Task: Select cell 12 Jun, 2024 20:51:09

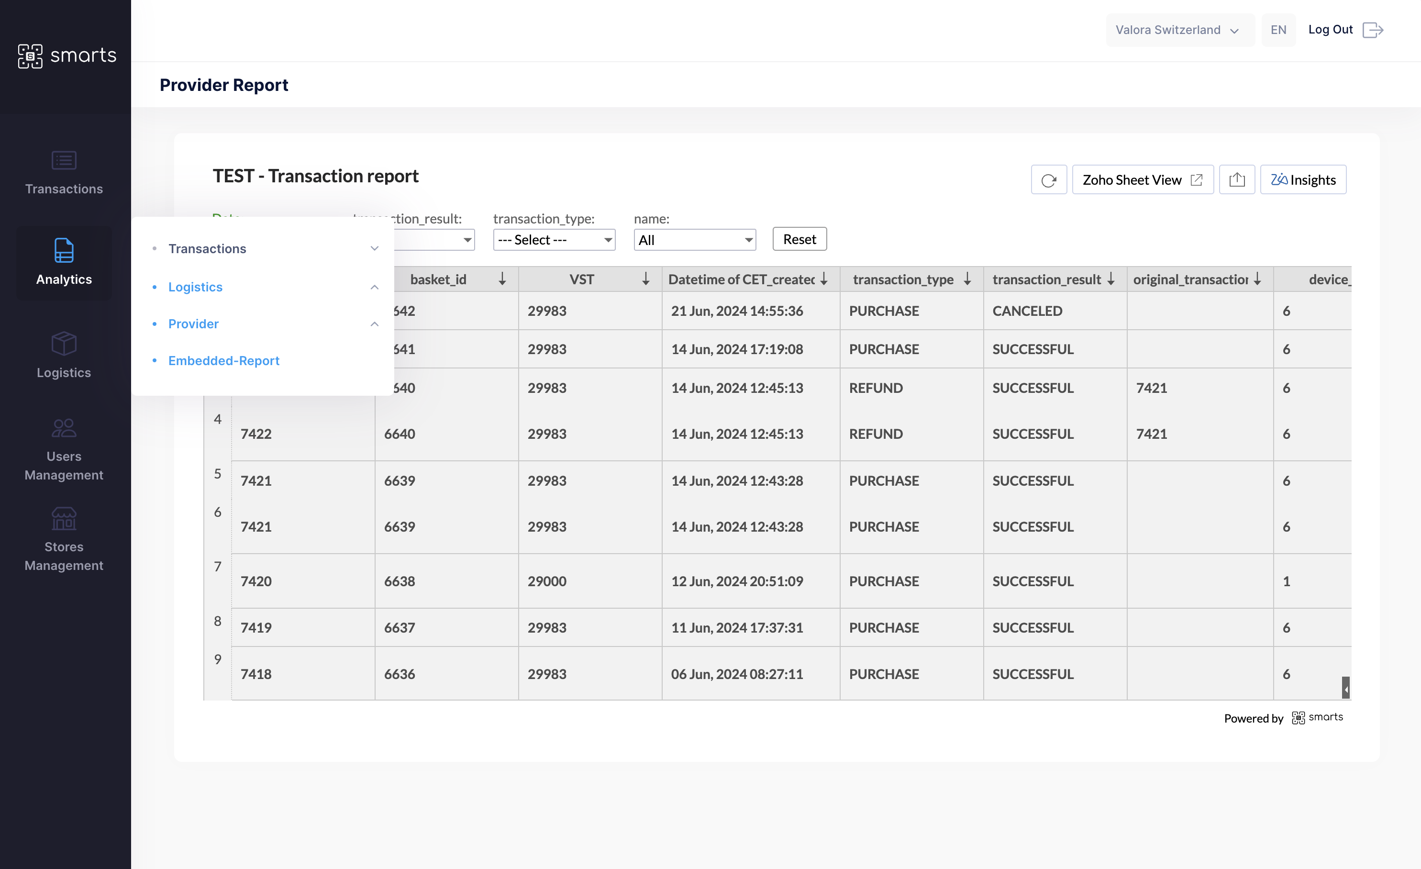Action: point(750,580)
